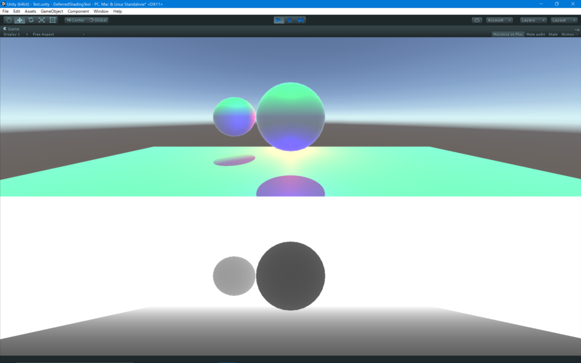Toggle Global/Local handle rotation
Viewport: 581px width, 363px height.
click(98, 20)
